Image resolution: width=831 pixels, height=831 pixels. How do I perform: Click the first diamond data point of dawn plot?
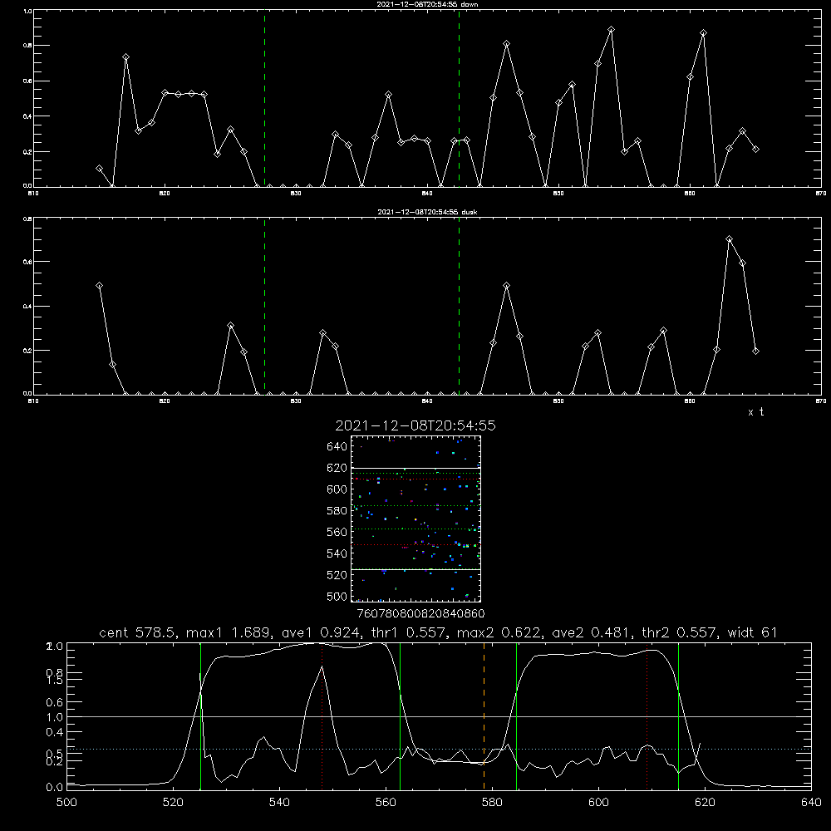coord(99,169)
